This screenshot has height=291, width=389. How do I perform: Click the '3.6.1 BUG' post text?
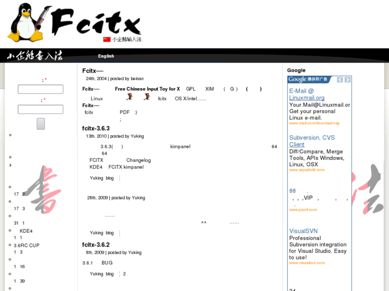click(97, 263)
